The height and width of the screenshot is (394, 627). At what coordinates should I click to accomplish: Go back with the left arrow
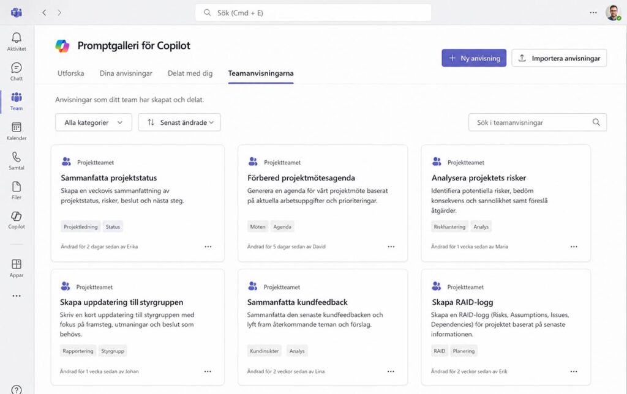coord(44,13)
